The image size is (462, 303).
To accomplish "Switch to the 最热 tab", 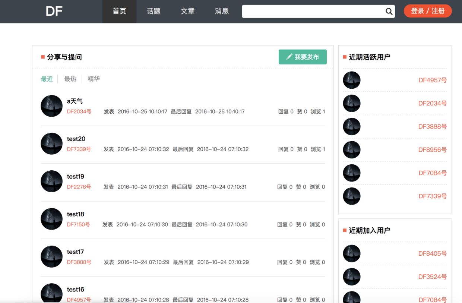I will coord(70,79).
